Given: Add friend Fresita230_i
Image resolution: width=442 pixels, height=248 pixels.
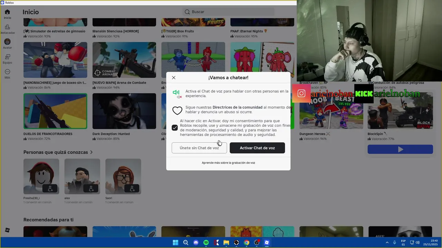Looking at the screenshot, I should (50, 188).
